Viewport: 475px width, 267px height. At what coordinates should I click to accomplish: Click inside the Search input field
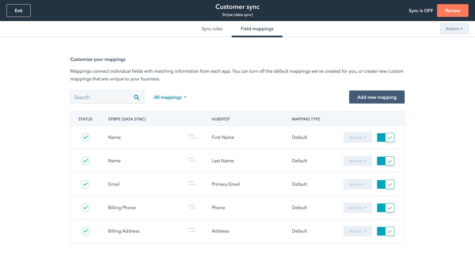pos(101,97)
